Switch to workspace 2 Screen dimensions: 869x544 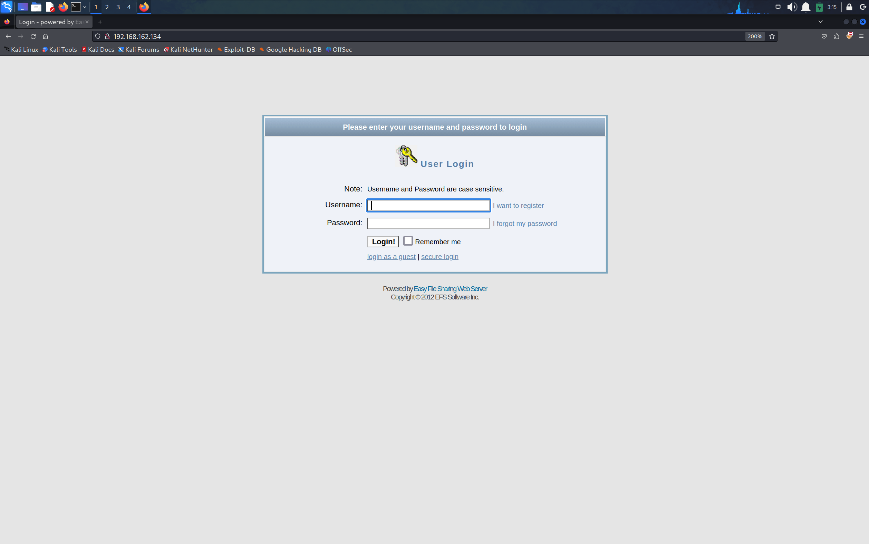pos(107,7)
